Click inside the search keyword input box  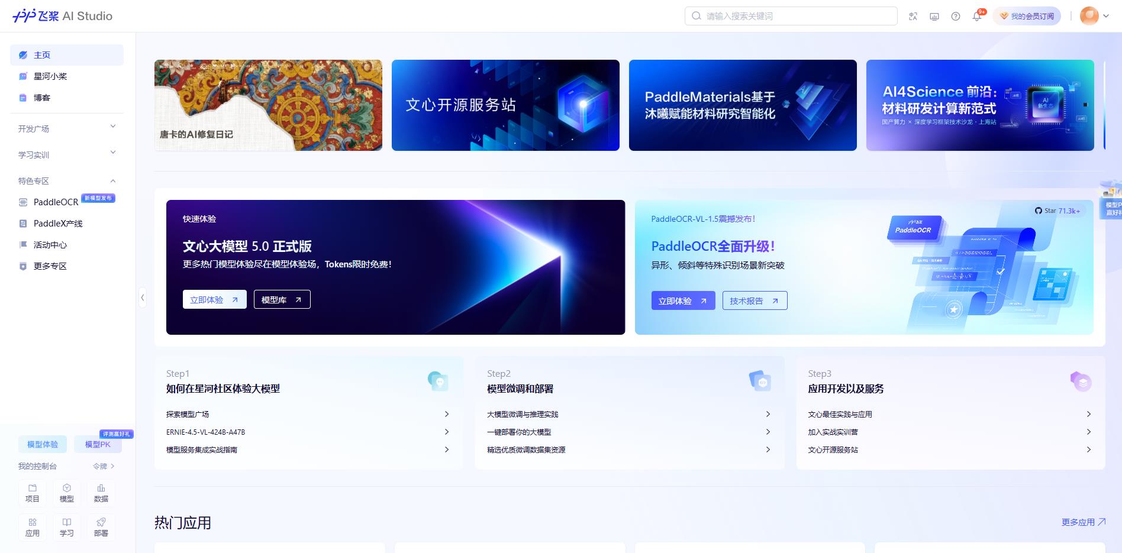[790, 16]
